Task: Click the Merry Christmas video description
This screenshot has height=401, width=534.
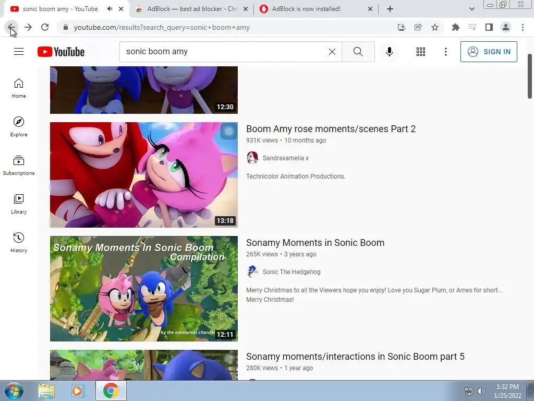Action: coord(374,294)
